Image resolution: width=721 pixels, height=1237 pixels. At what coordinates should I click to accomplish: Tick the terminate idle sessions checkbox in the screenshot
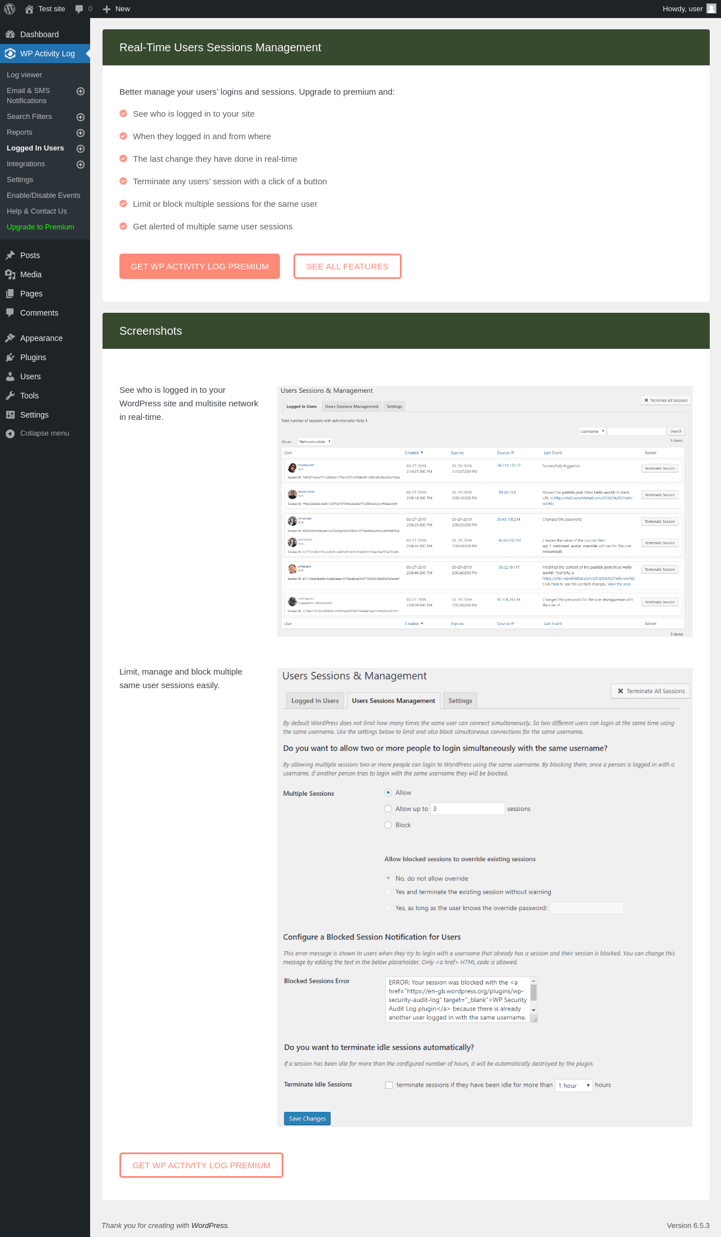coord(389,1085)
